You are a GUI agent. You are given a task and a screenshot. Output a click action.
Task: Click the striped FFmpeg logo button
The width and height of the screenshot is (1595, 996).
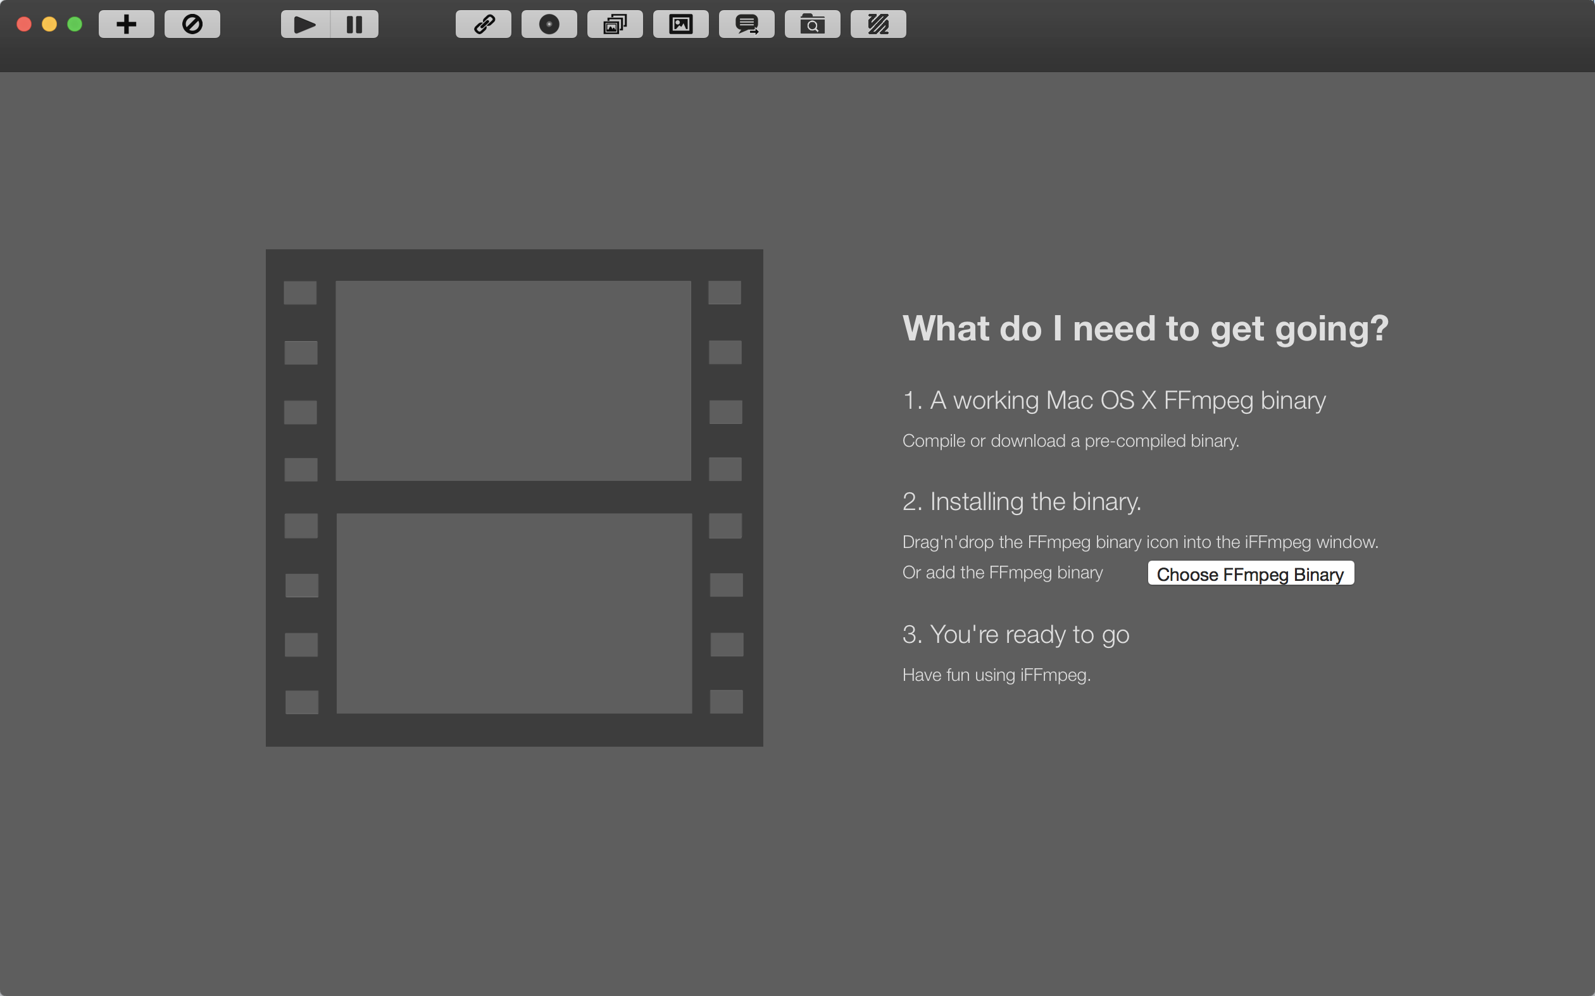coord(879,25)
